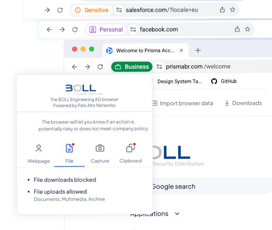The height and width of the screenshot is (230, 272).
Task: Click 'Documents, Multimedia, Archive' text
Action: click(69, 199)
